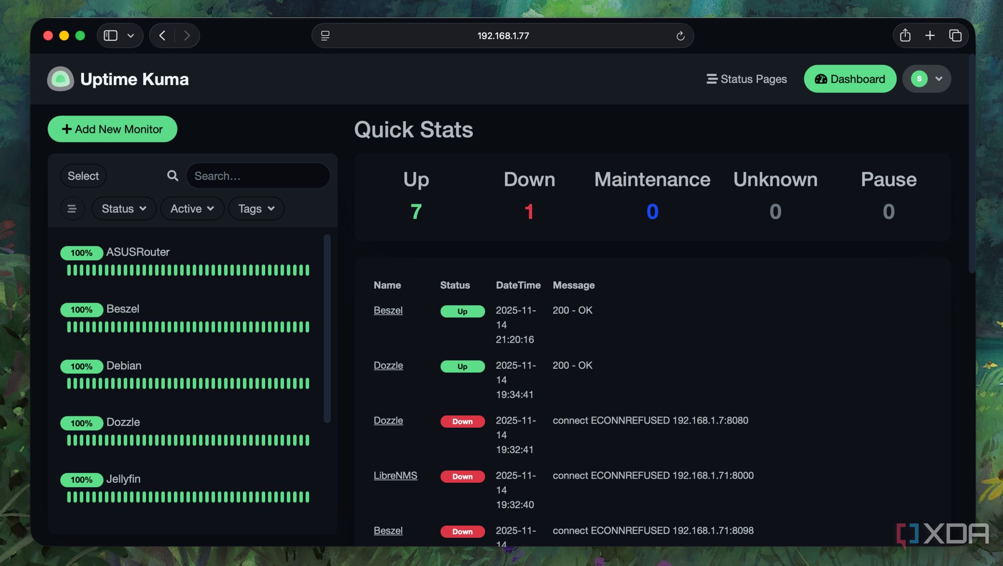Open Dozzle link with ECONNREFUSED message

coord(388,420)
